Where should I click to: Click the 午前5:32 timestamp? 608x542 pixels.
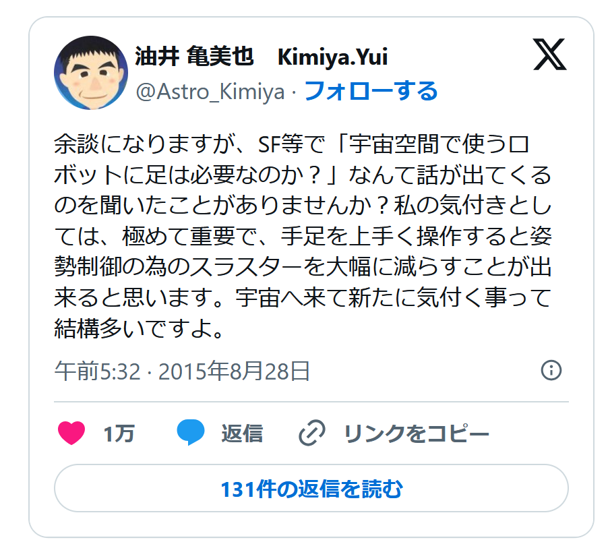coord(97,371)
